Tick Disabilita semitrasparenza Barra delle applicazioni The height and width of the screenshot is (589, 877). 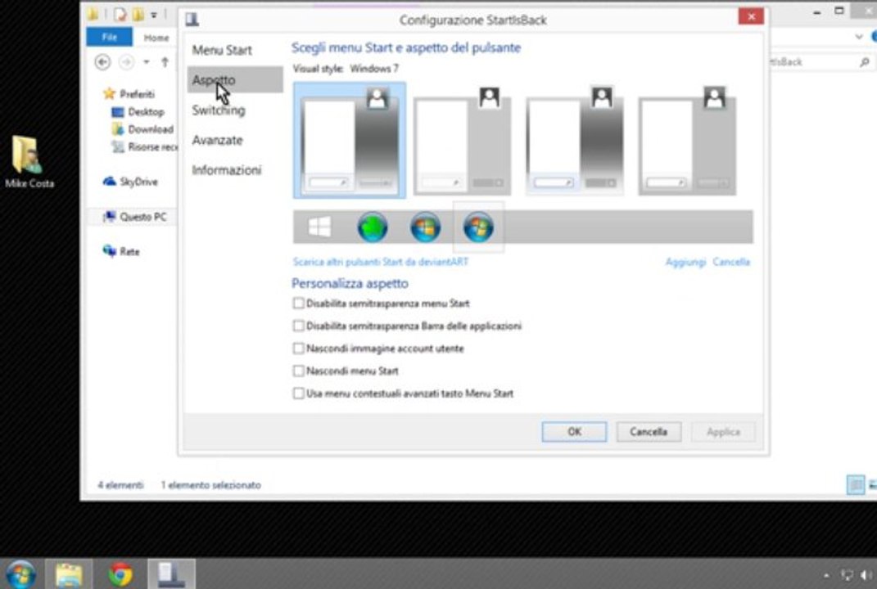[299, 326]
